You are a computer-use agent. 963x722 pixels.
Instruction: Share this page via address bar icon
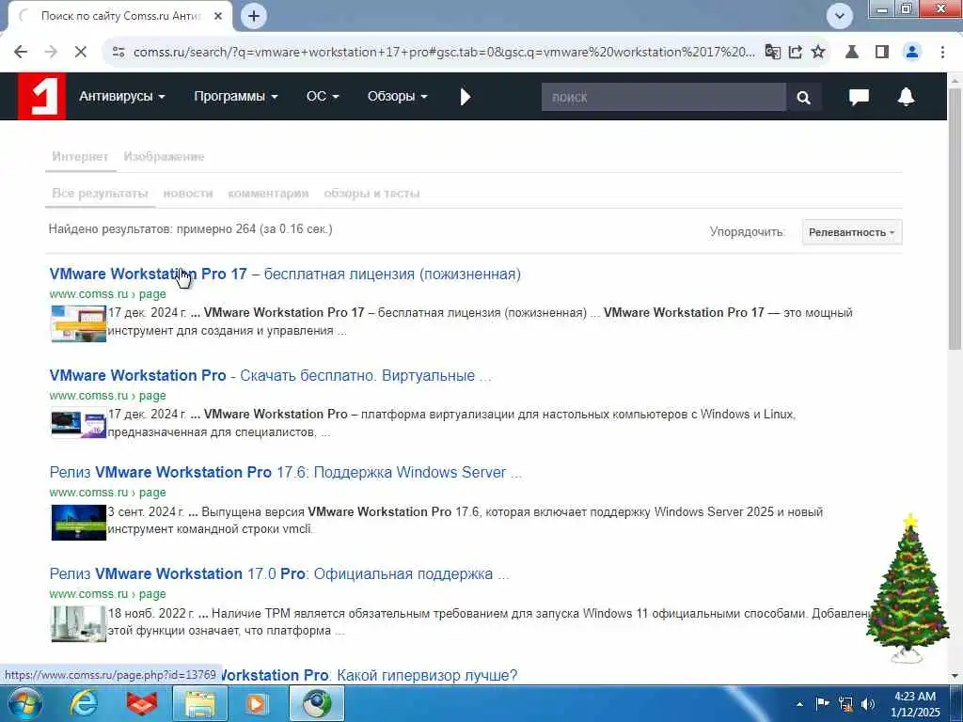pos(796,53)
